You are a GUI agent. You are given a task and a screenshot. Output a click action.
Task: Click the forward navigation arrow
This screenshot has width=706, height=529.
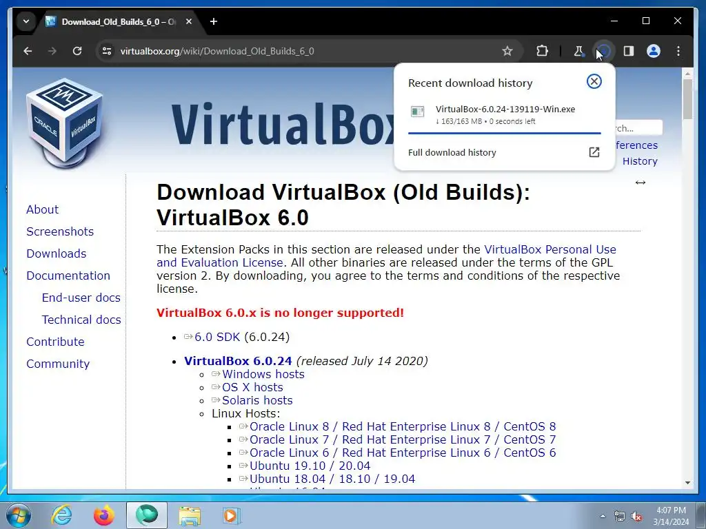point(52,51)
